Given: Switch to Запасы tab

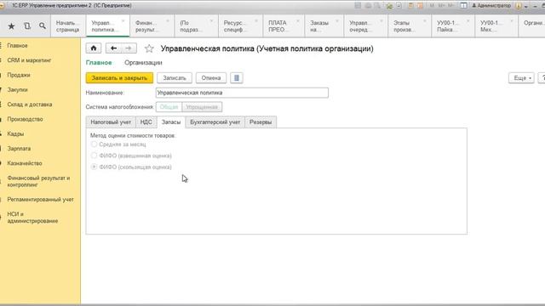Looking at the screenshot, I should coord(171,122).
